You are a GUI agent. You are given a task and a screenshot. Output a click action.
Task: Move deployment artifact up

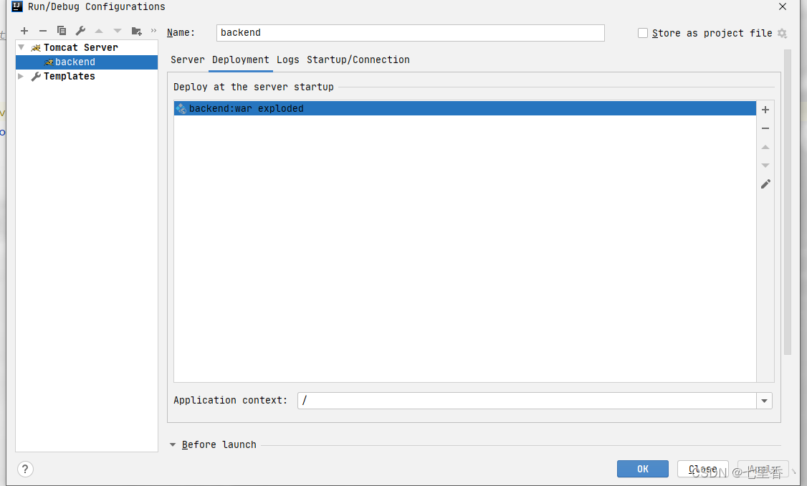(765, 147)
